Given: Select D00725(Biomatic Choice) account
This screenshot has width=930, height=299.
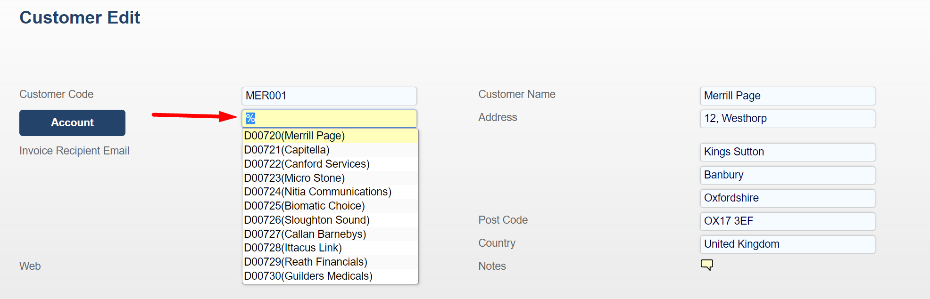Looking at the screenshot, I should (304, 206).
